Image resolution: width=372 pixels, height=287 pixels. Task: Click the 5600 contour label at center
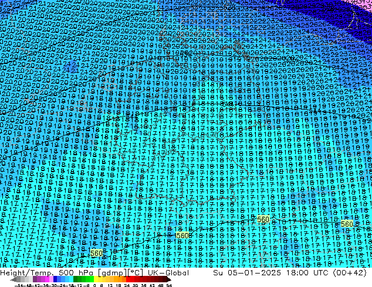click(x=184, y=235)
